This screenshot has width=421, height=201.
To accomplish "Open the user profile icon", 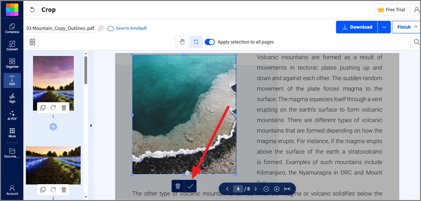I will tap(416, 10).
